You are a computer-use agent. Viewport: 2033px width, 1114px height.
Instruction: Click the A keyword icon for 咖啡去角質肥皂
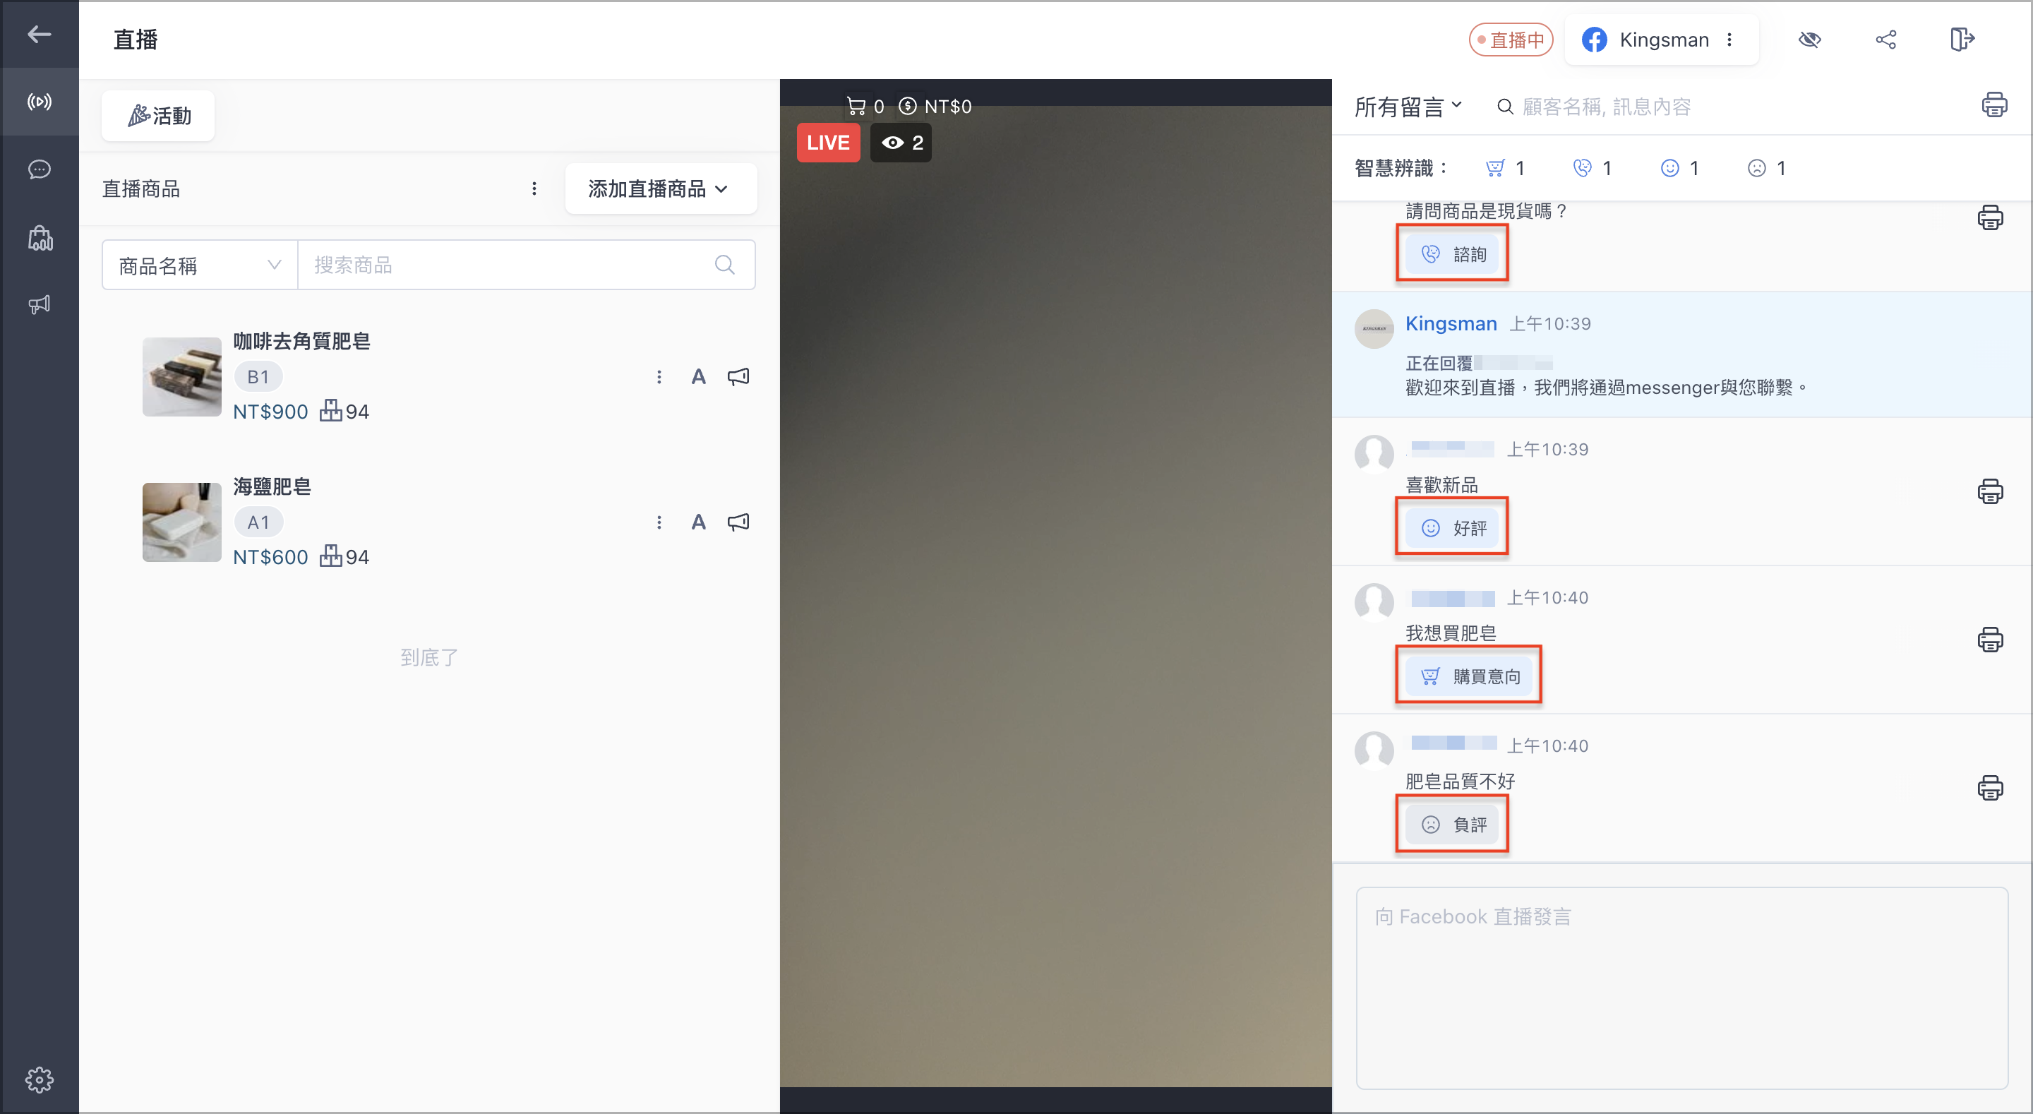698,376
